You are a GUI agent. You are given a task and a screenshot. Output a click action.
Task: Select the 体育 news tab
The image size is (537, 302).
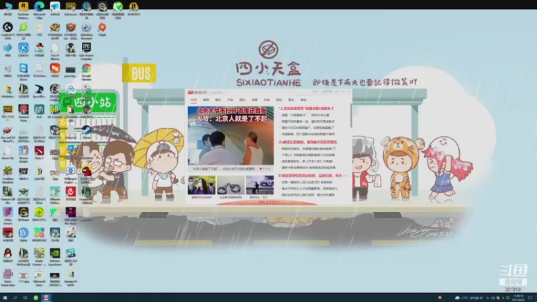coord(254,100)
